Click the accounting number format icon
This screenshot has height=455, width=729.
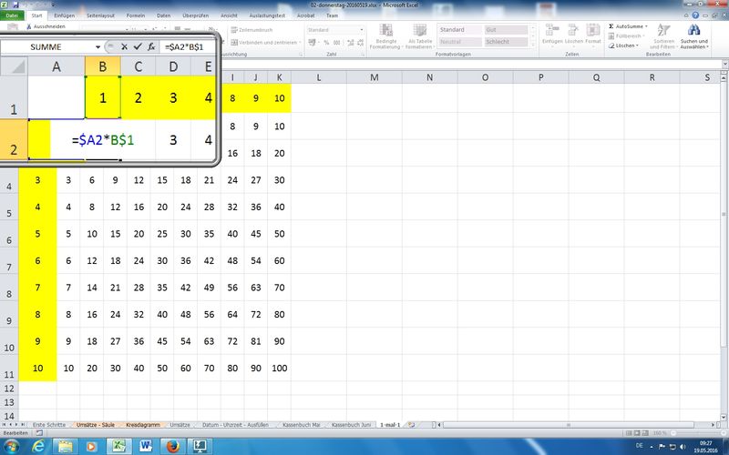312,43
